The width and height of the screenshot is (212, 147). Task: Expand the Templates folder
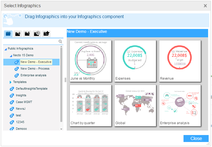click(x=11, y=82)
